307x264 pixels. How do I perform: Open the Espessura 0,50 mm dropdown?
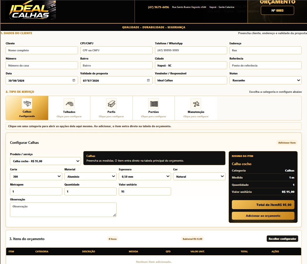click(145, 176)
